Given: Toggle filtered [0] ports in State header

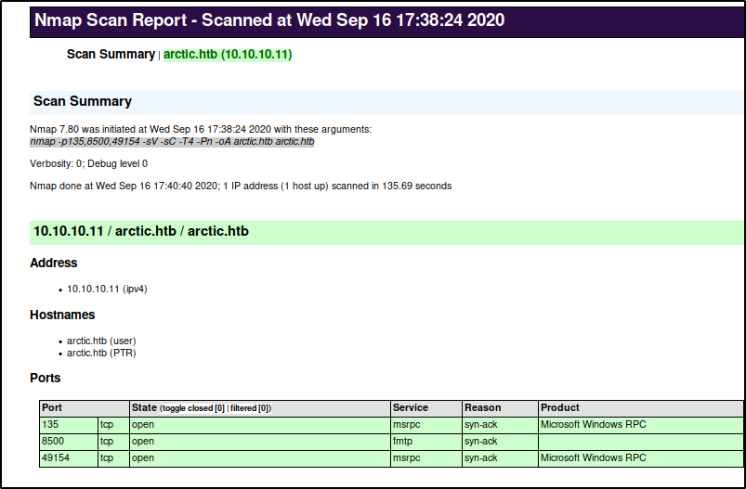Looking at the screenshot, I should pyautogui.click(x=250, y=408).
